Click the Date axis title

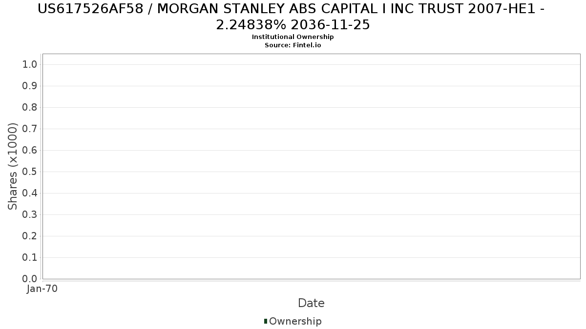point(311,303)
